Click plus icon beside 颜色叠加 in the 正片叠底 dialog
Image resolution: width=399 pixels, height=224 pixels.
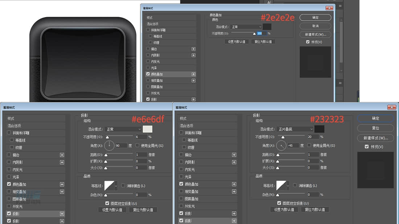click(x=234, y=184)
